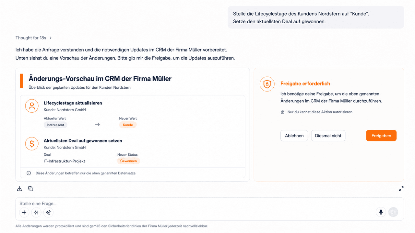Click the copy icon below the preview
The width and height of the screenshot is (415, 233).
click(31, 189)
